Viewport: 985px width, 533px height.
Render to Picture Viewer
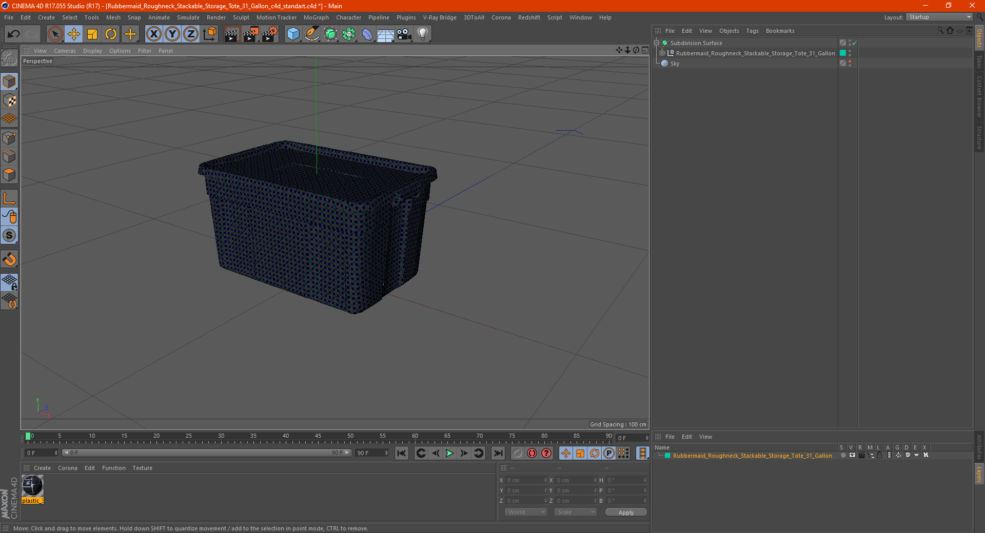251,34
